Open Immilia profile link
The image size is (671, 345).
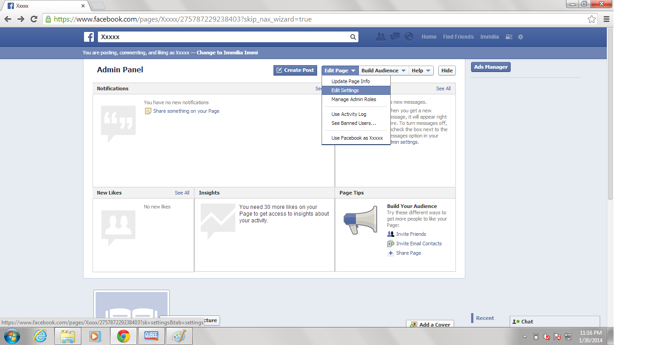490,37
